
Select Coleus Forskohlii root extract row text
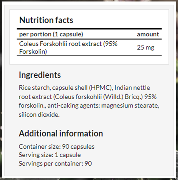tap(68, 48)
